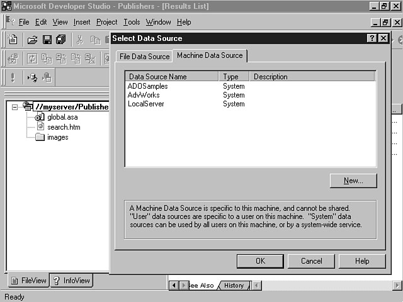The height and width of the screenshot is (302, 403).
Task: Click the computer-and-document icon third after the web project toolbar's separator
Action: tap(61, 59)
